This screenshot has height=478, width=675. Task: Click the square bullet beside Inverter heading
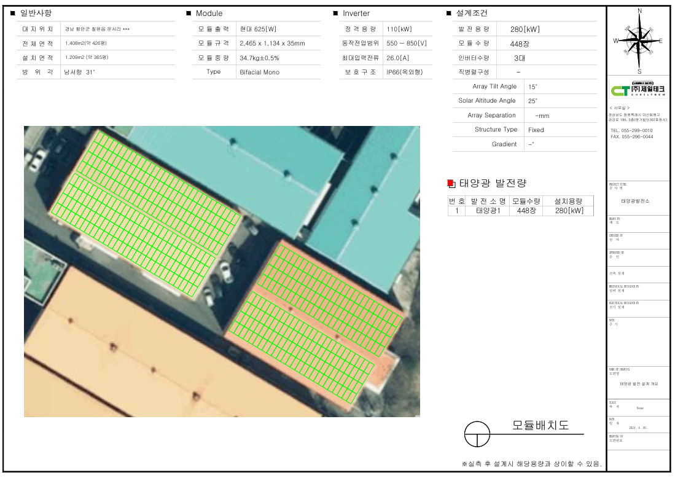point(335,14)
